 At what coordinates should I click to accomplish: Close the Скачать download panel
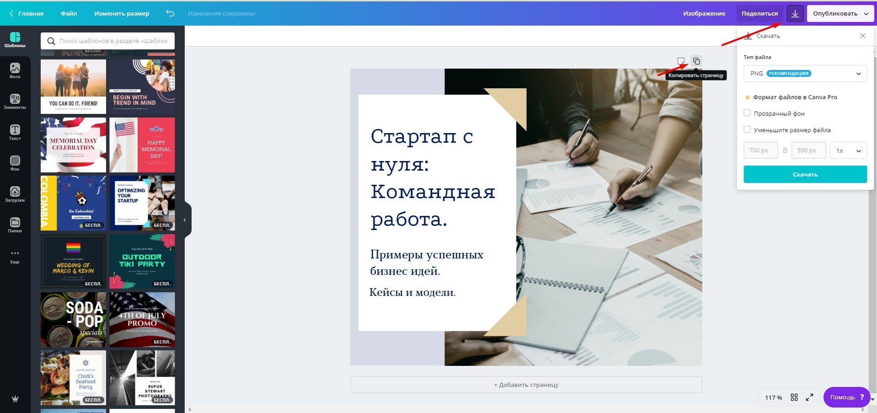[x=862, y=36]
